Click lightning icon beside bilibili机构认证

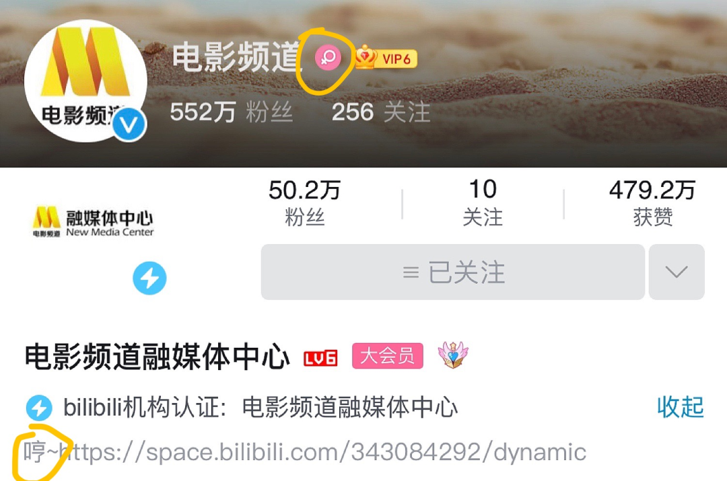coord(39,408)
